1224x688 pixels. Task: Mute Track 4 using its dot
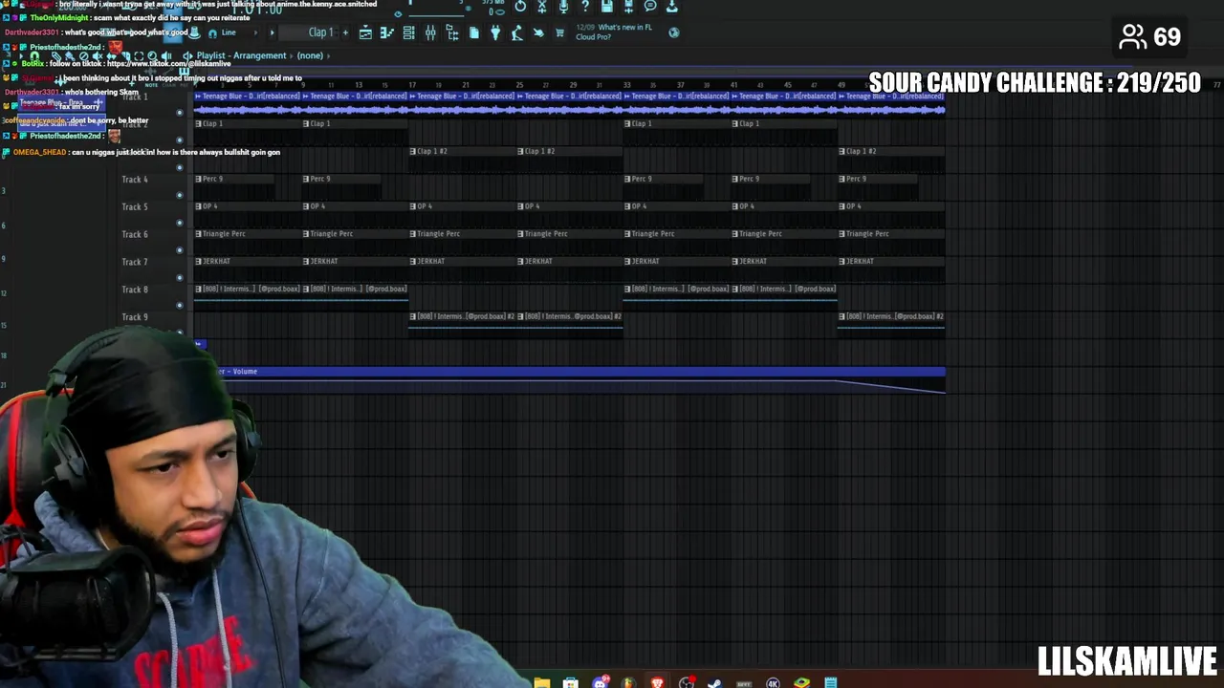tap(179, 195)
